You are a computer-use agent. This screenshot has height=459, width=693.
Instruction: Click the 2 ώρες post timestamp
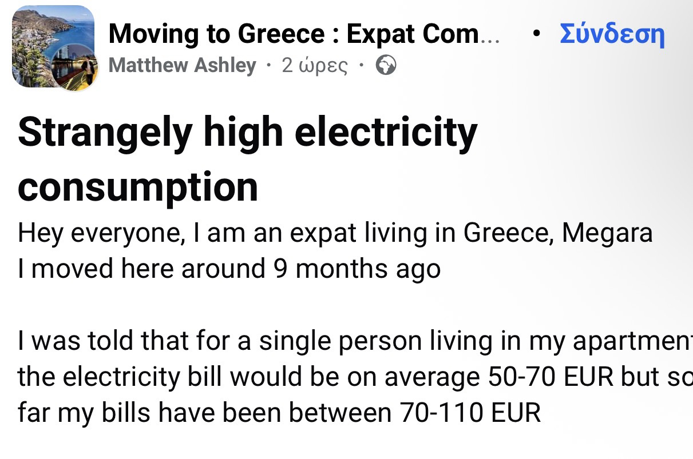(315, 66)
